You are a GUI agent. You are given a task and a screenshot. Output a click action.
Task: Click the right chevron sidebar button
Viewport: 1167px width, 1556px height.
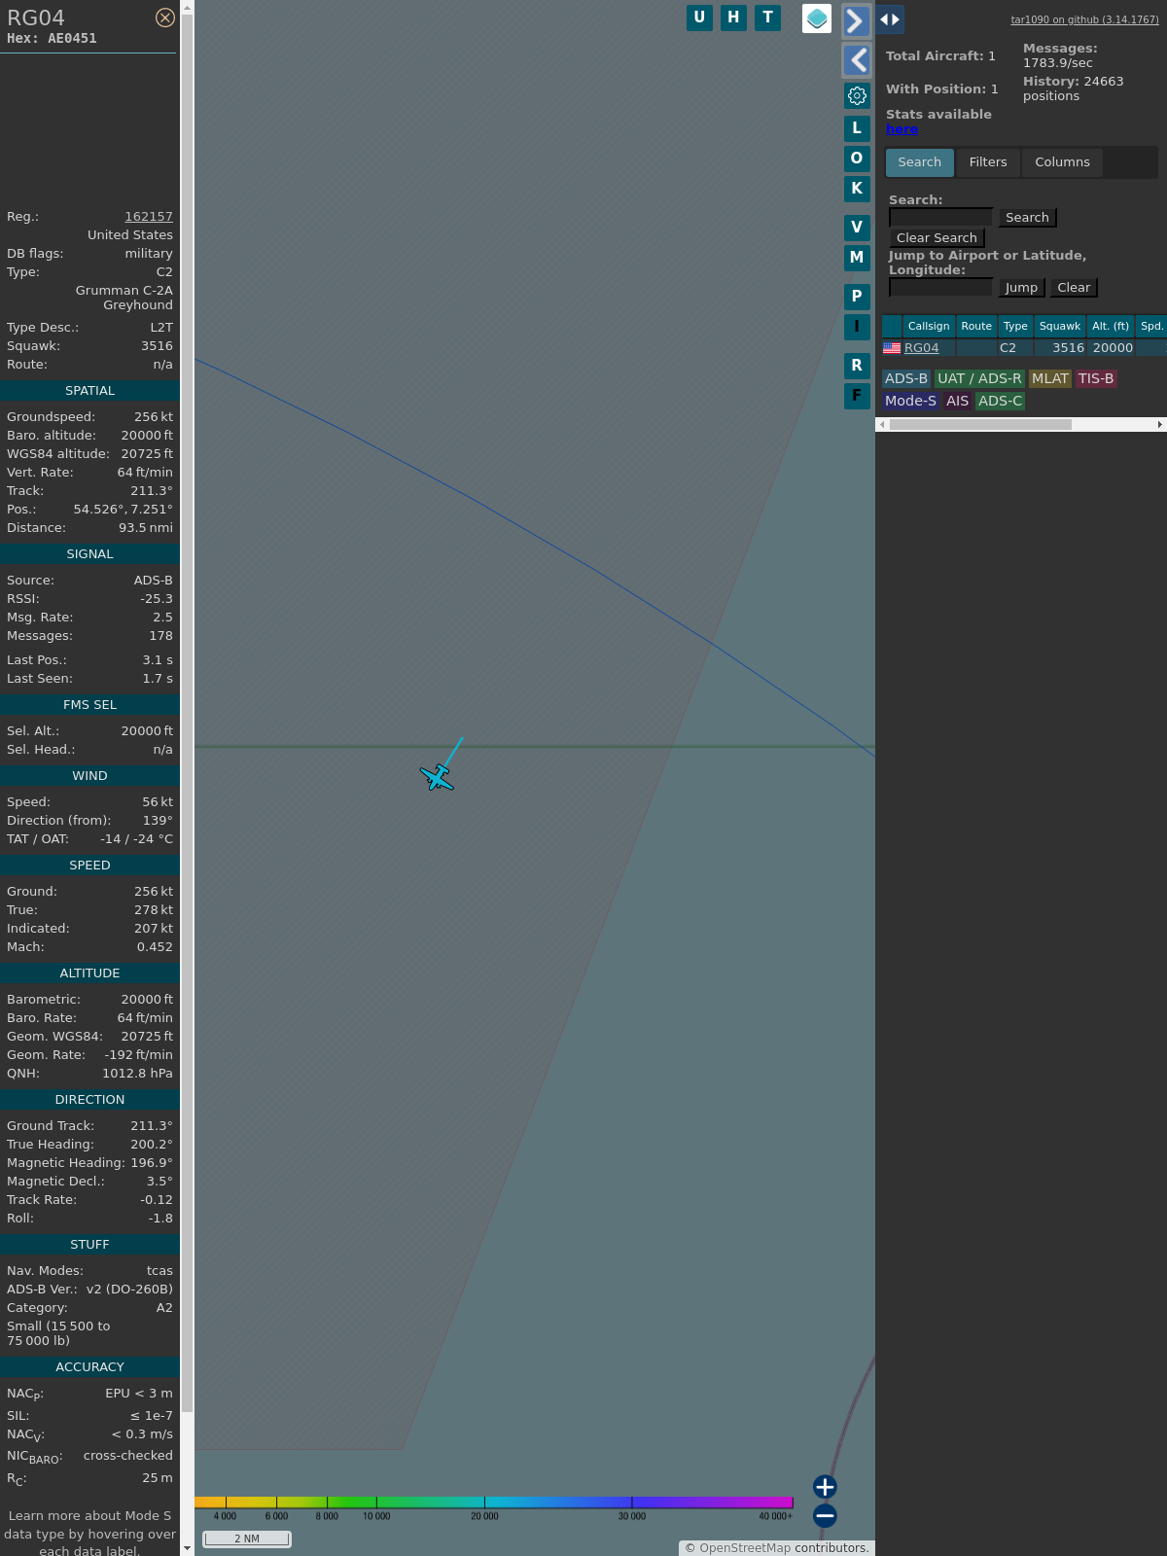pos(856,20)
